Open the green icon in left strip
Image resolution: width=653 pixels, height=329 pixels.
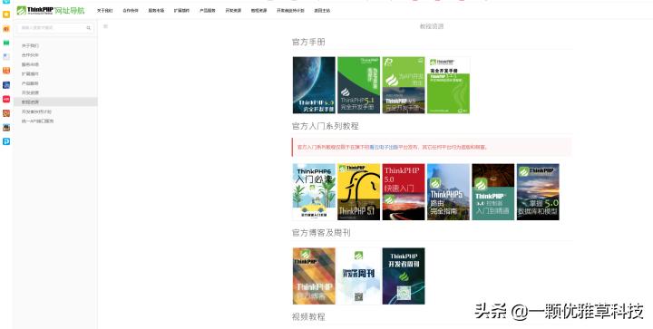click(6, 43)
